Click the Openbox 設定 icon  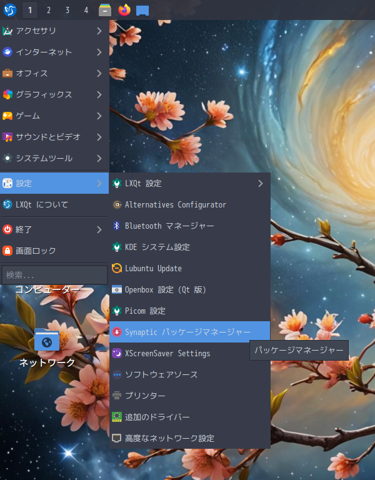pyautogui.click(x=117, y=289)
